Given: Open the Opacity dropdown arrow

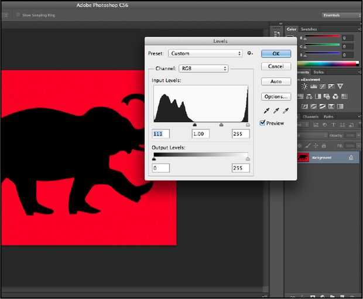Looking at the screenshot, I should click(358, 135).
